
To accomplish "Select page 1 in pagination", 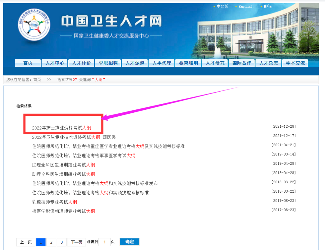I will pos(41,242).
